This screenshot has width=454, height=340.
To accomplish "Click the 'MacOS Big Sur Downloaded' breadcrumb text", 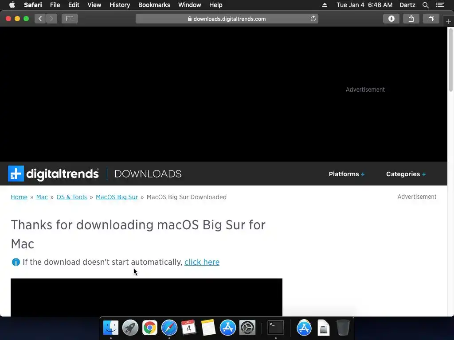I will [x=187, y=197].
